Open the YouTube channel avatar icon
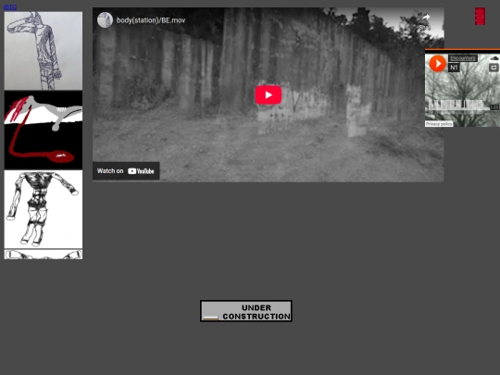500x375 pixels. click(x=105, y=20)
